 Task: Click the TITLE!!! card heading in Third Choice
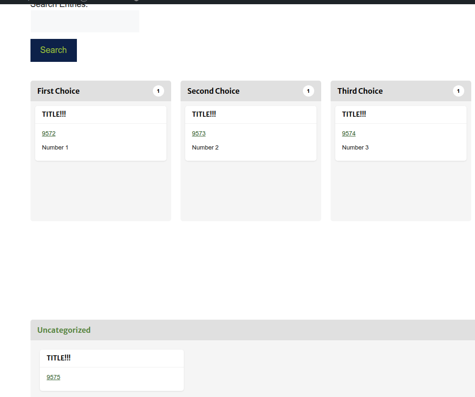pyautogui.click(x=354, y=114)
